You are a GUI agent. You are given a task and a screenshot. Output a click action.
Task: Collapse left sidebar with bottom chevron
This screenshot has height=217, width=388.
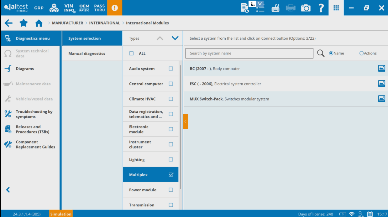pos(8,189)
